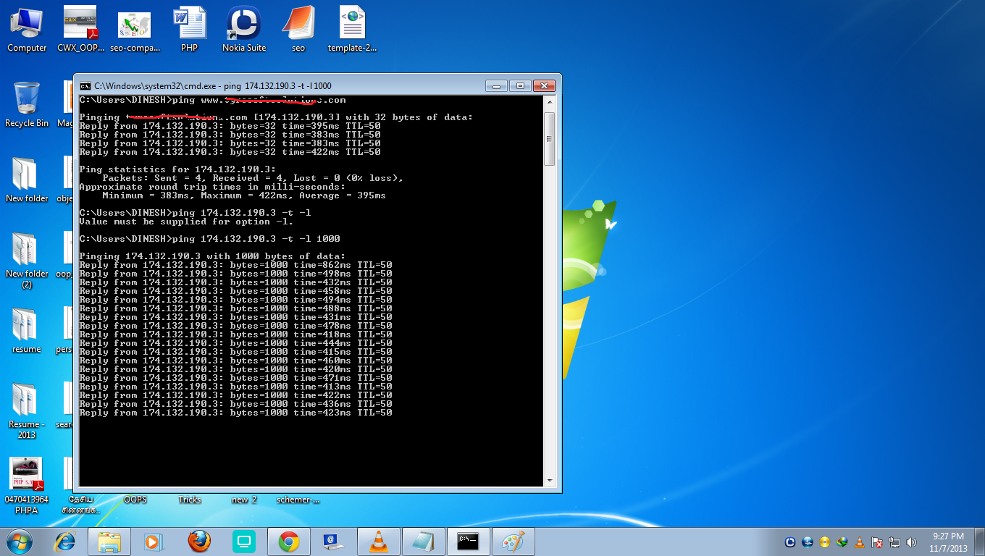This screenshot has height=556, width=985.
Task: Switch to Google Chrome on the taskbar
Action: tap(289, 541)
